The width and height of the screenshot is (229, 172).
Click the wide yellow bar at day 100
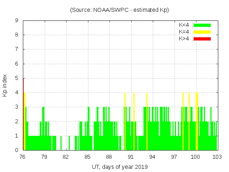point(197,122)
